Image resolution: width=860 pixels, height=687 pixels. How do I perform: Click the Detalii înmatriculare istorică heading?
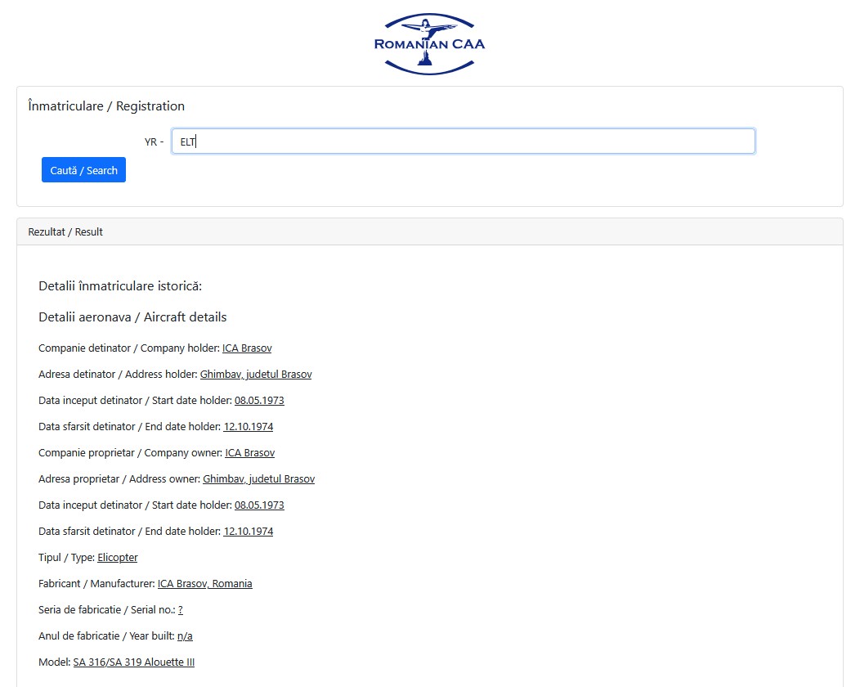point(120,286)
